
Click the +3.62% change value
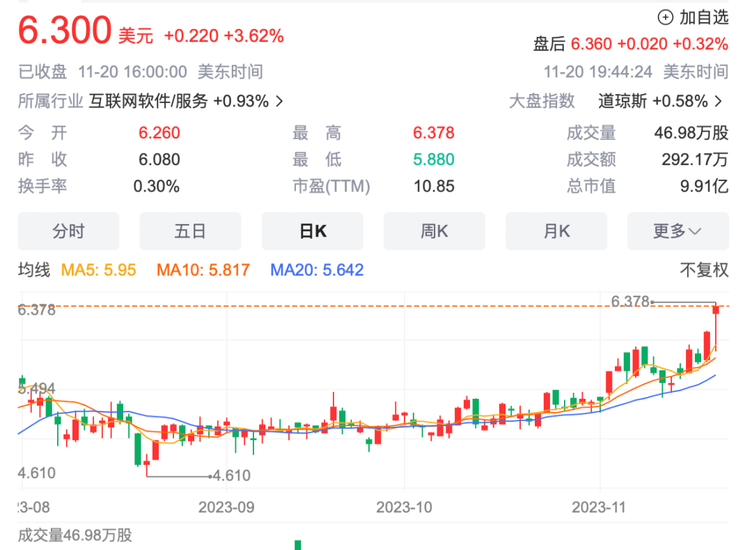click(x=253, y=36)
